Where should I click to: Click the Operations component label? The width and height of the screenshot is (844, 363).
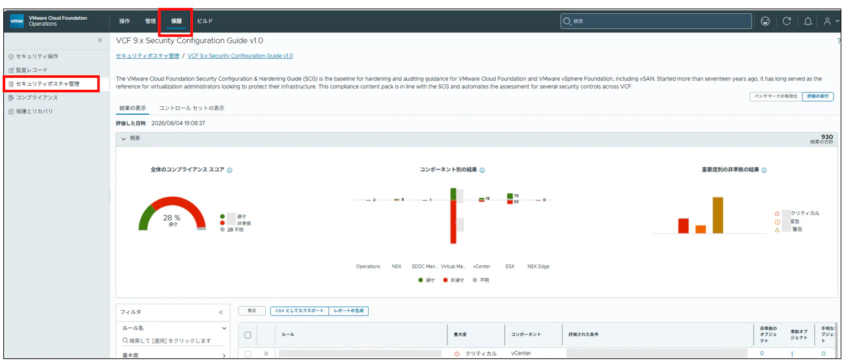point(368,267)
